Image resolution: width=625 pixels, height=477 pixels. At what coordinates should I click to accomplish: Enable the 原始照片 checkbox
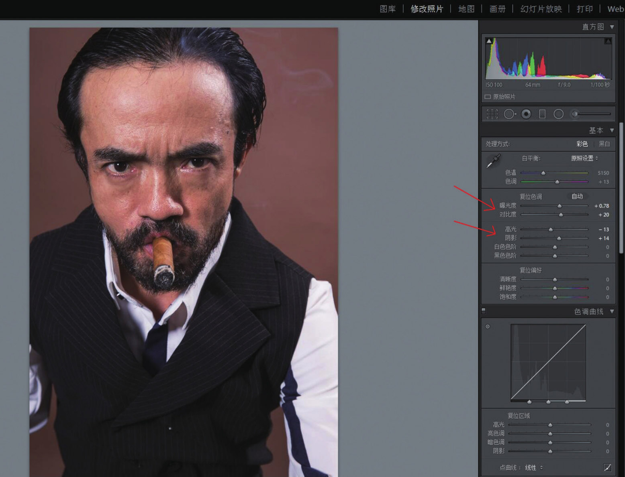[x=488, y=97]
